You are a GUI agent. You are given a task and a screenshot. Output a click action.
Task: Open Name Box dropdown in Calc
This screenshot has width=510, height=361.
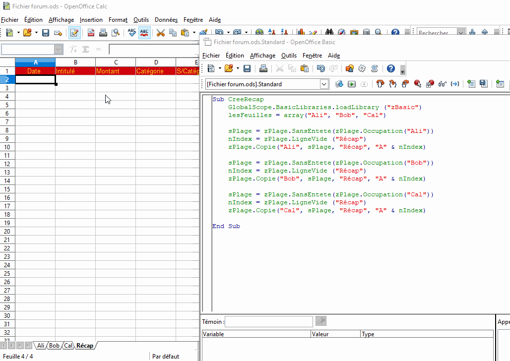click(58, 50)
